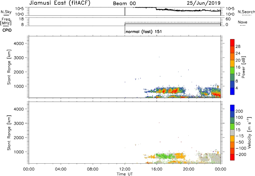This screenshot has width=255, height=176.
Task: Click the blue top of velocity colorbar
Action: tap(232, 108)
